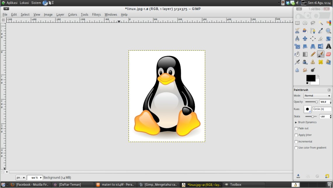Click the black foreground color swatch

[310, 78]
